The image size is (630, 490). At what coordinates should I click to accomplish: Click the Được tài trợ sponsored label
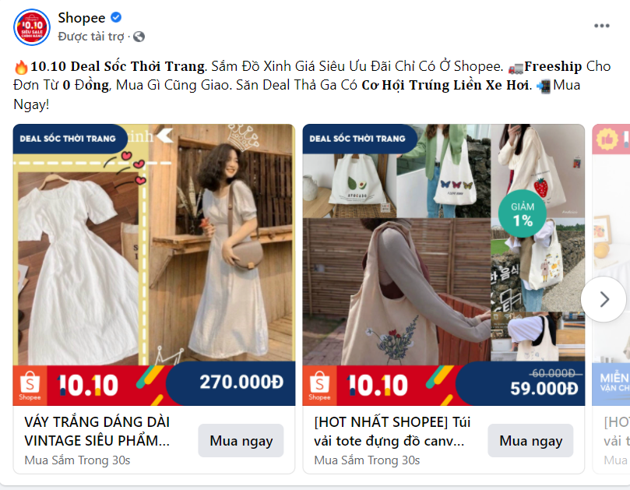(91, 37)
